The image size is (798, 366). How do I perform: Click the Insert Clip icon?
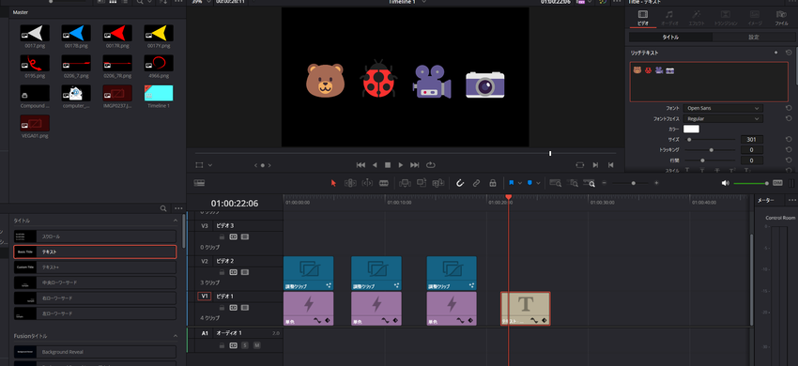click(x=406, y=183)
